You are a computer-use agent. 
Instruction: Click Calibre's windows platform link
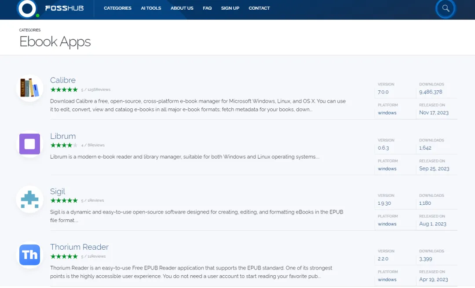click(x=387, y=113)
